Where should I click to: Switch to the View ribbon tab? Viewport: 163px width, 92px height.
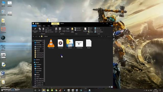tap(49, 26)
